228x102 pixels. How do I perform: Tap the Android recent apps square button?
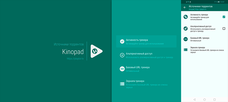pos(215,99)
